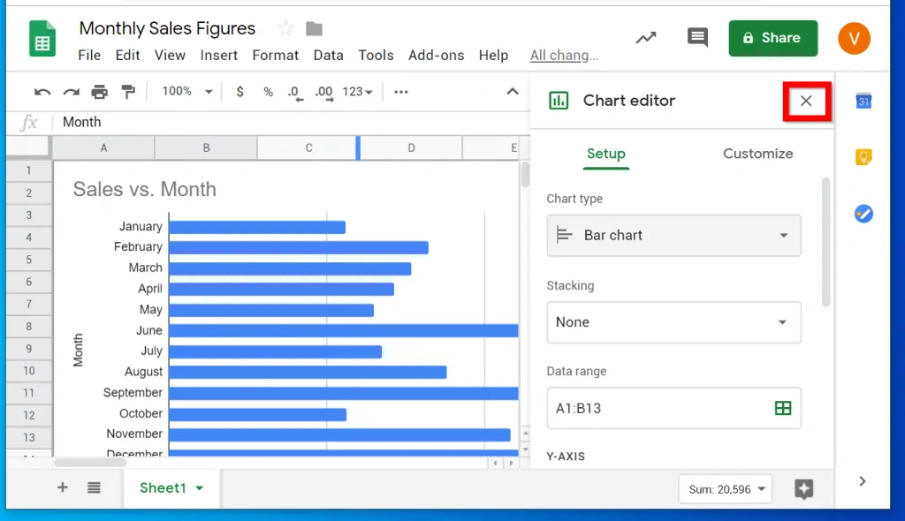Click the print icon
The height and width of the screenshot is (521, 905).
(x=99, y=92)
